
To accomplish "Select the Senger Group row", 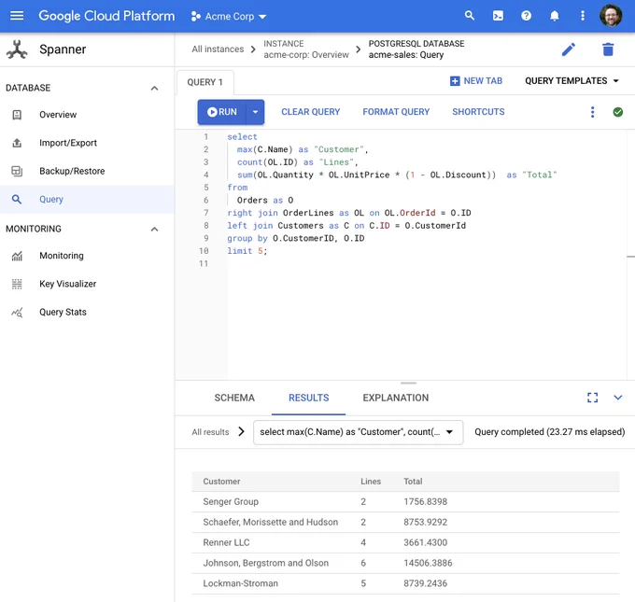I will 405,502.
